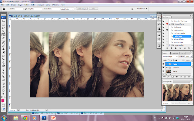Uncheck the Faded nice action checkbox
The height and width of the screenshot is (121, 194).
point(164,36)
